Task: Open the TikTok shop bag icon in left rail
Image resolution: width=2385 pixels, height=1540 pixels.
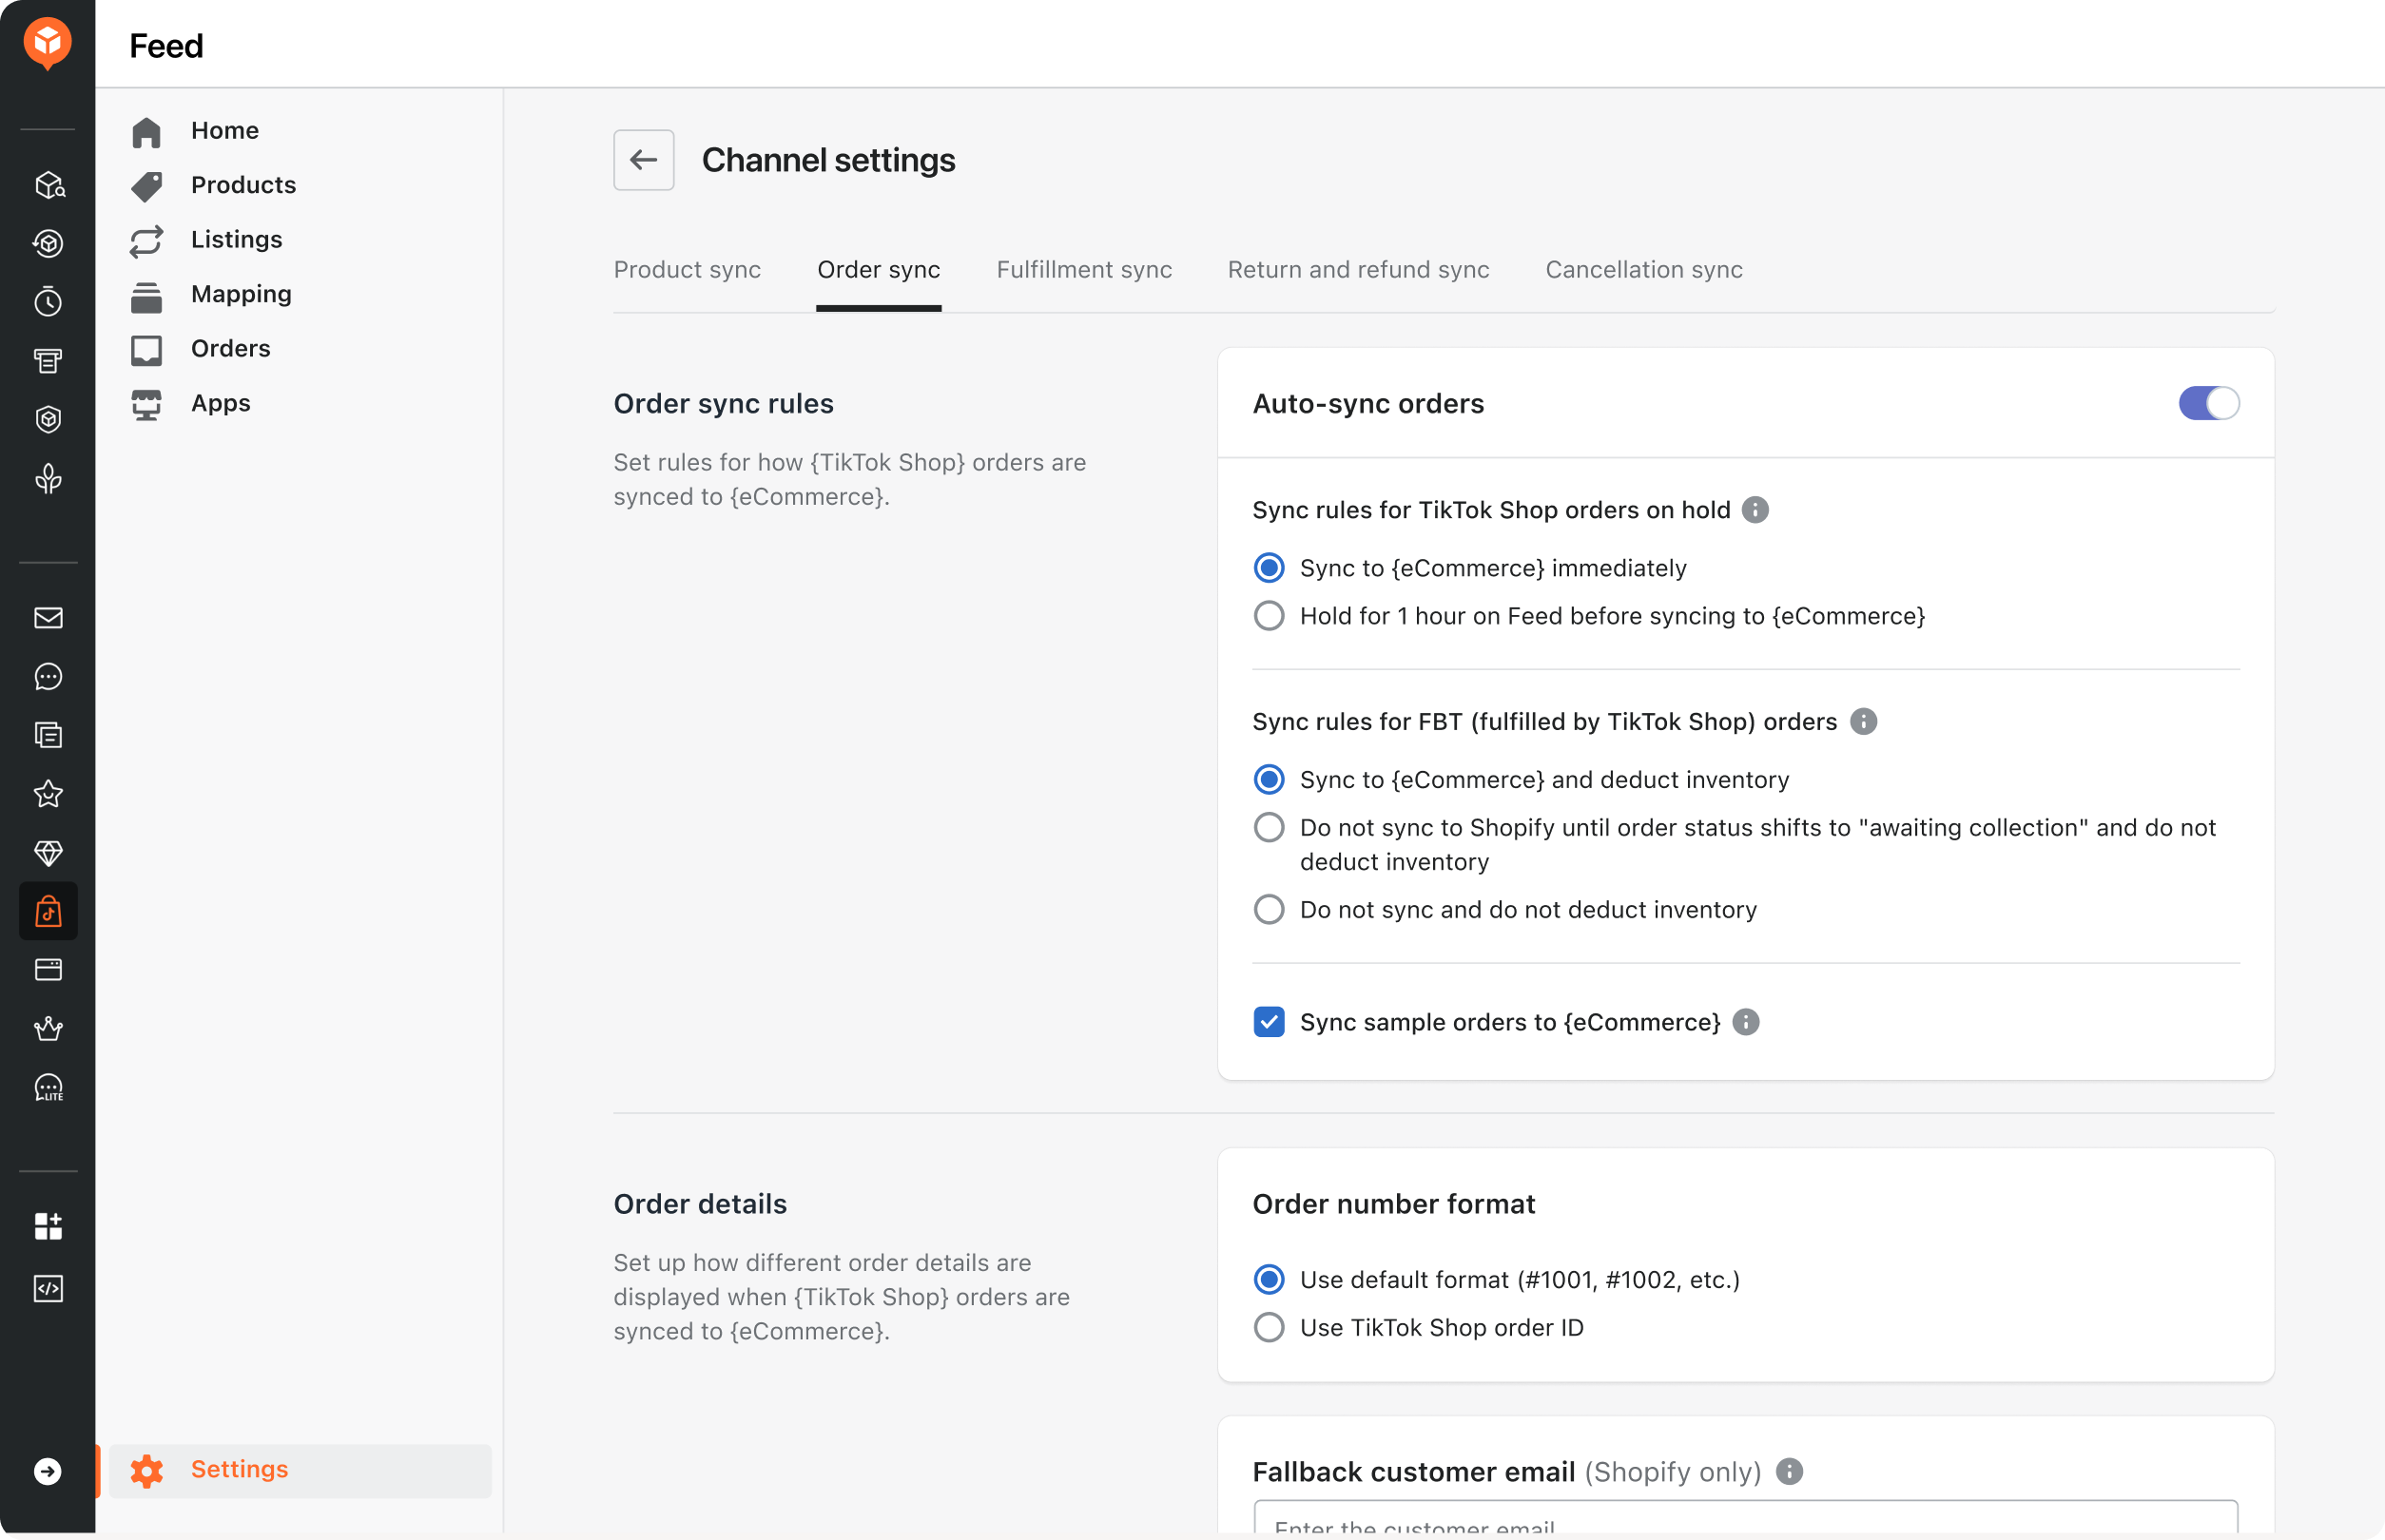Action: tap(48, 911)
